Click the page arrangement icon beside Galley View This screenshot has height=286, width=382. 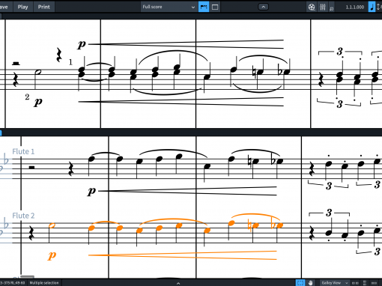tap(355, 283)
